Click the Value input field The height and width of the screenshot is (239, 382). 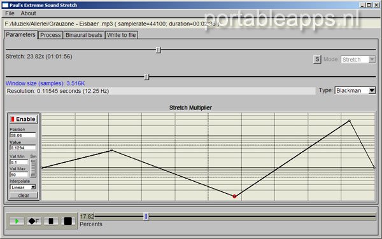[23, 147]
